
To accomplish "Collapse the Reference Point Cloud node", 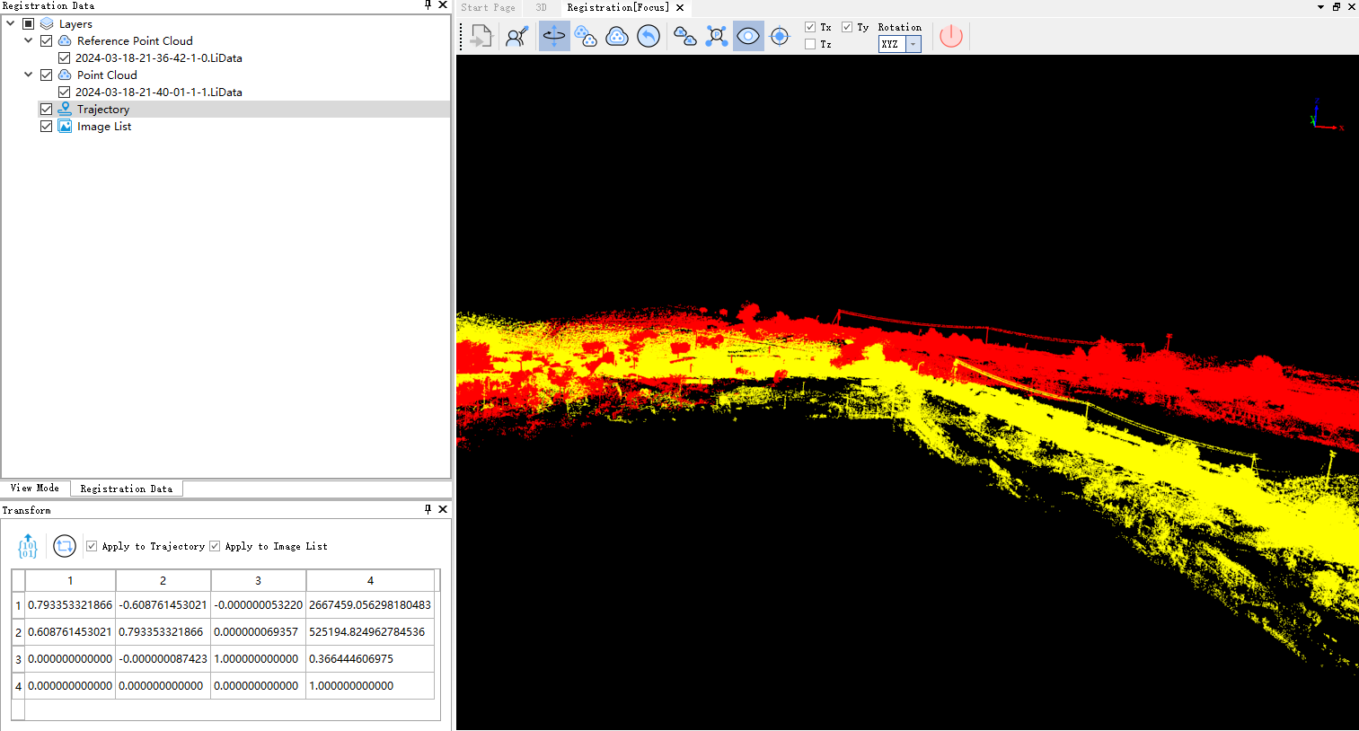I will point(29,40).
